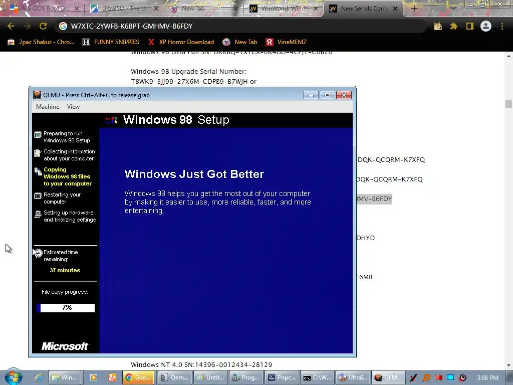Switch to the MS-DOS Boot Disk tab
This screenshot has width=513, height=385.
(44, 9)
